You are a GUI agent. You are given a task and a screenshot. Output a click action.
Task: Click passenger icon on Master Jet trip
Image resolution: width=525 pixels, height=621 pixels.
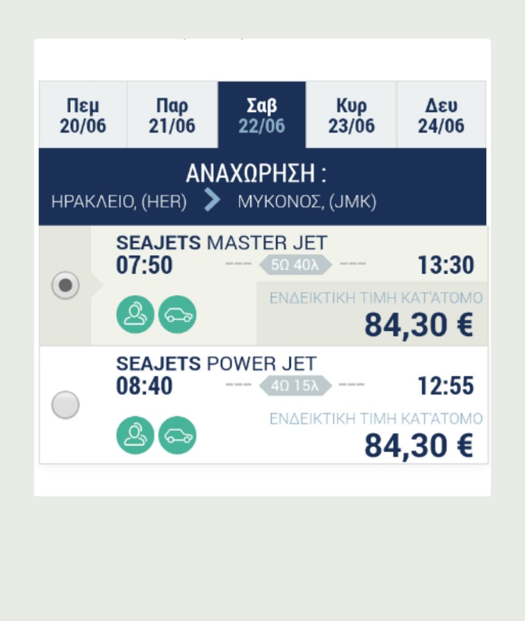click(x=135, y=314)
